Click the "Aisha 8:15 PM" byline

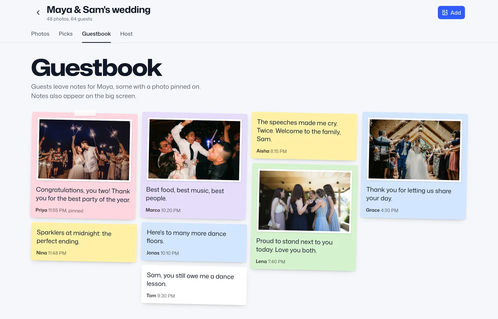click(x=271, y=151)
